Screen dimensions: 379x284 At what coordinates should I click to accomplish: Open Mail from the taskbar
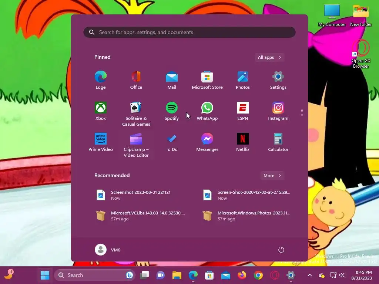tap(225, 275)
